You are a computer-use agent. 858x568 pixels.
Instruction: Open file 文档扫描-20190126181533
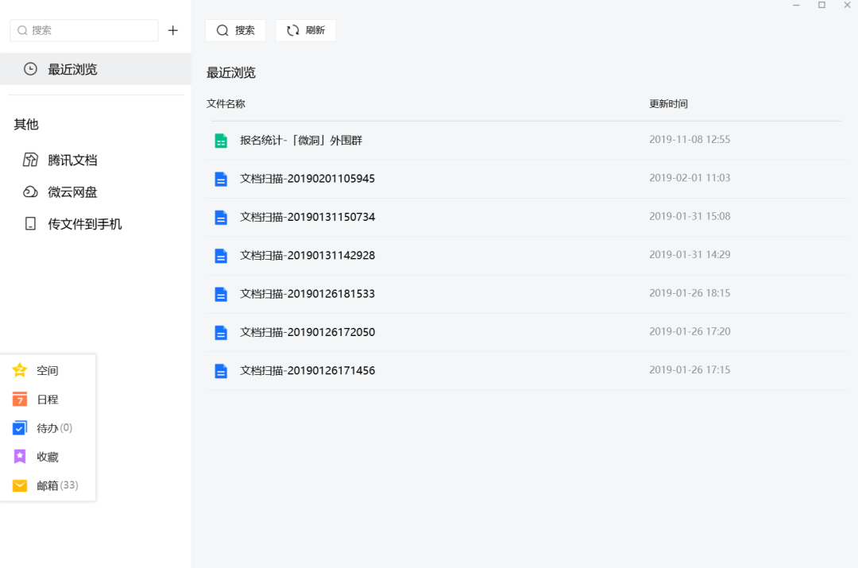click(x=307, y=294)
